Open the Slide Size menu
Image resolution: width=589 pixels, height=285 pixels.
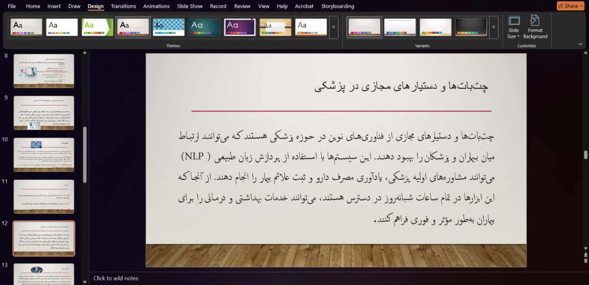(514, 27)
